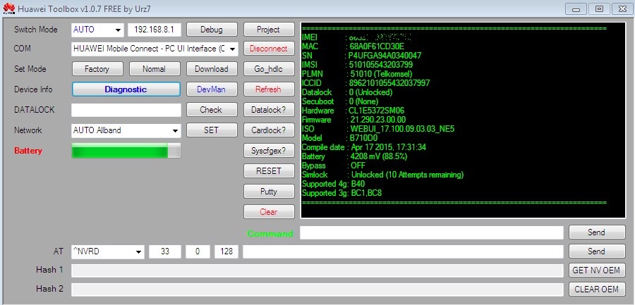This screenshot has height=305, width=635.
Task: Set device to Factory mode
Action: pyautogui.click(x=97, y=69)
